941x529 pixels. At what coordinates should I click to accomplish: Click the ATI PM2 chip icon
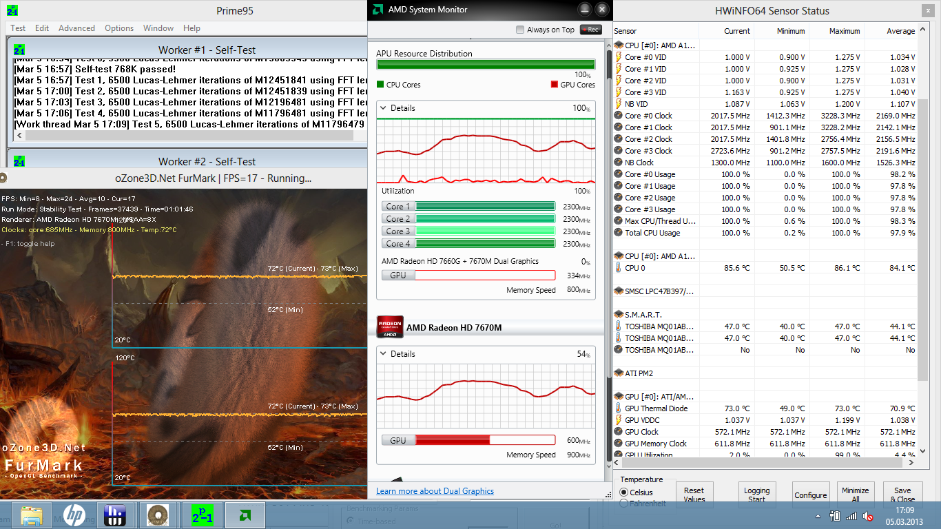click(x=619, y=373)
